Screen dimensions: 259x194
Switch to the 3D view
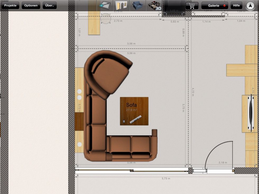[x=154, y=6]
